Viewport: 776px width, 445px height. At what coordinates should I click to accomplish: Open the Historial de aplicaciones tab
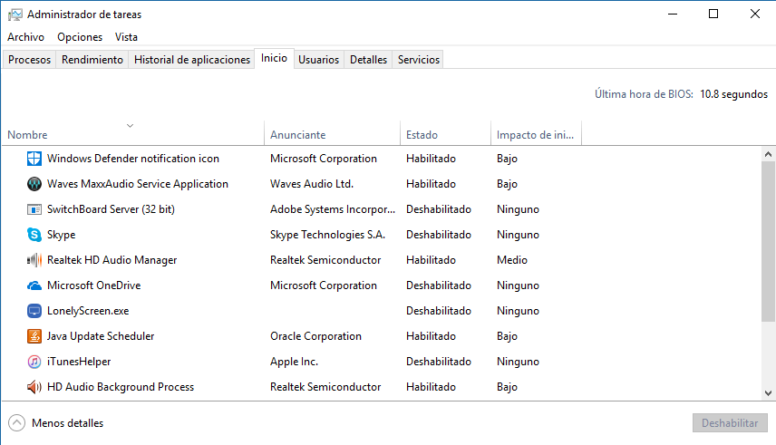tap(192, 60)
